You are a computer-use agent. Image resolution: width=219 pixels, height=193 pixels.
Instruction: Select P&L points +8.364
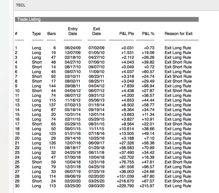pos(128,110)
